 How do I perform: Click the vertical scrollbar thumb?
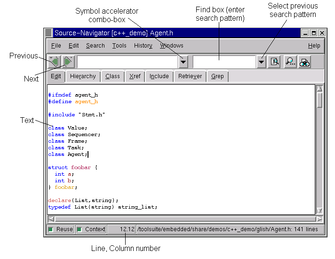click(x=319, y=100)
